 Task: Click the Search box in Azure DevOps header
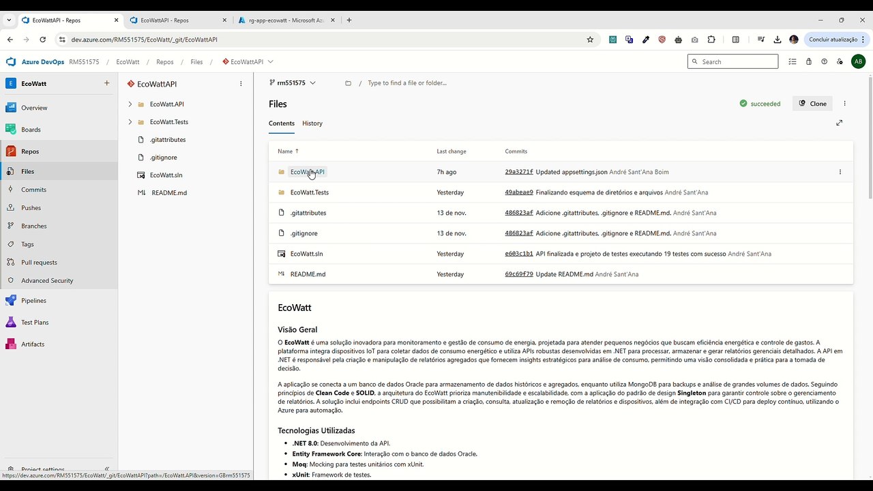733,61
